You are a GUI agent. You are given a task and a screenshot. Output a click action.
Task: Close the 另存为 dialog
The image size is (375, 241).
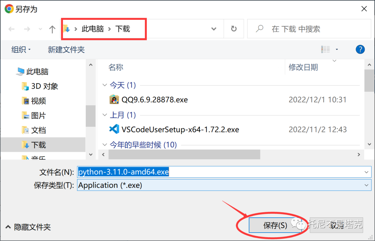point(364,9)
